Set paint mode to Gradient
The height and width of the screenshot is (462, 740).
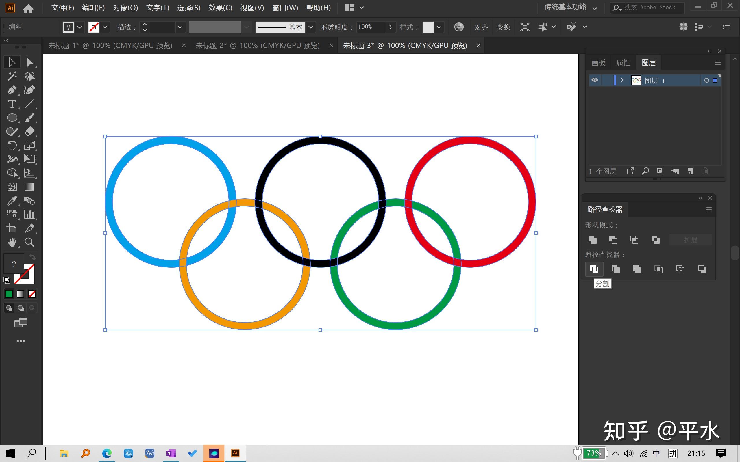tap(20, 294)
